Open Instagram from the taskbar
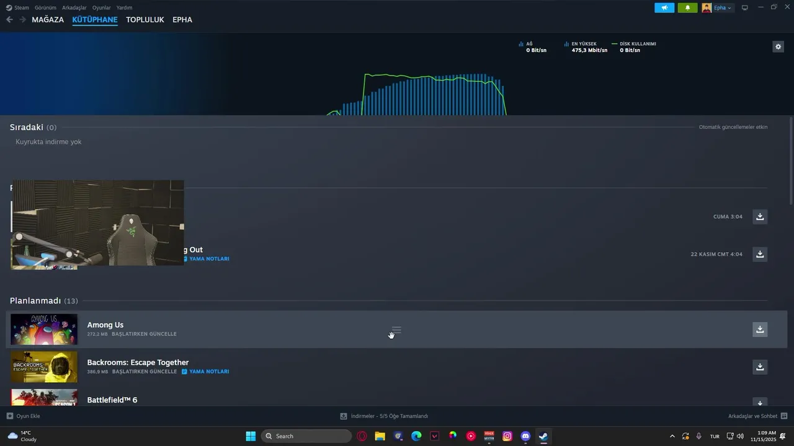 tap(507, 436)
